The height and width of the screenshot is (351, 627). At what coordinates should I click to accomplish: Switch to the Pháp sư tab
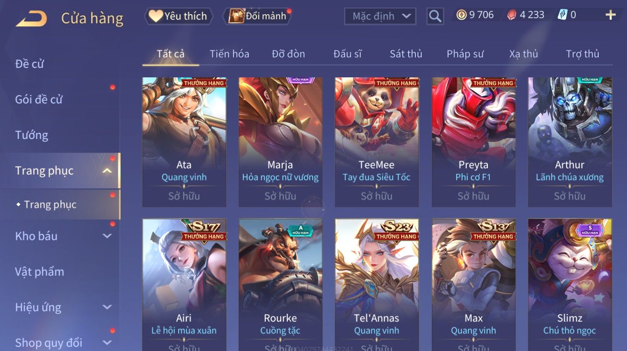click(x=465, y=54)
